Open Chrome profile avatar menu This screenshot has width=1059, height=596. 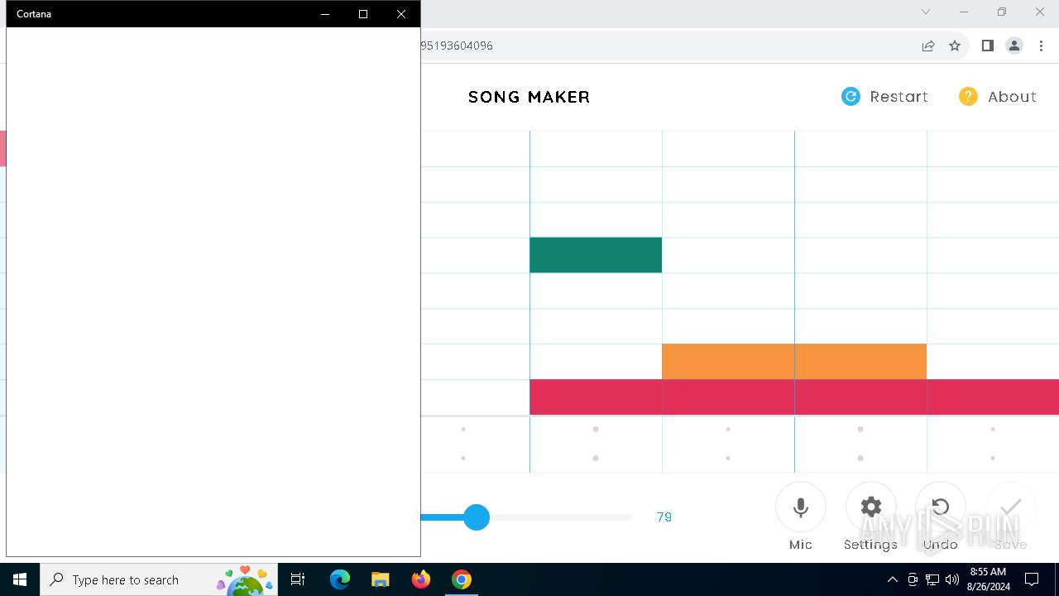[1014, 46]
